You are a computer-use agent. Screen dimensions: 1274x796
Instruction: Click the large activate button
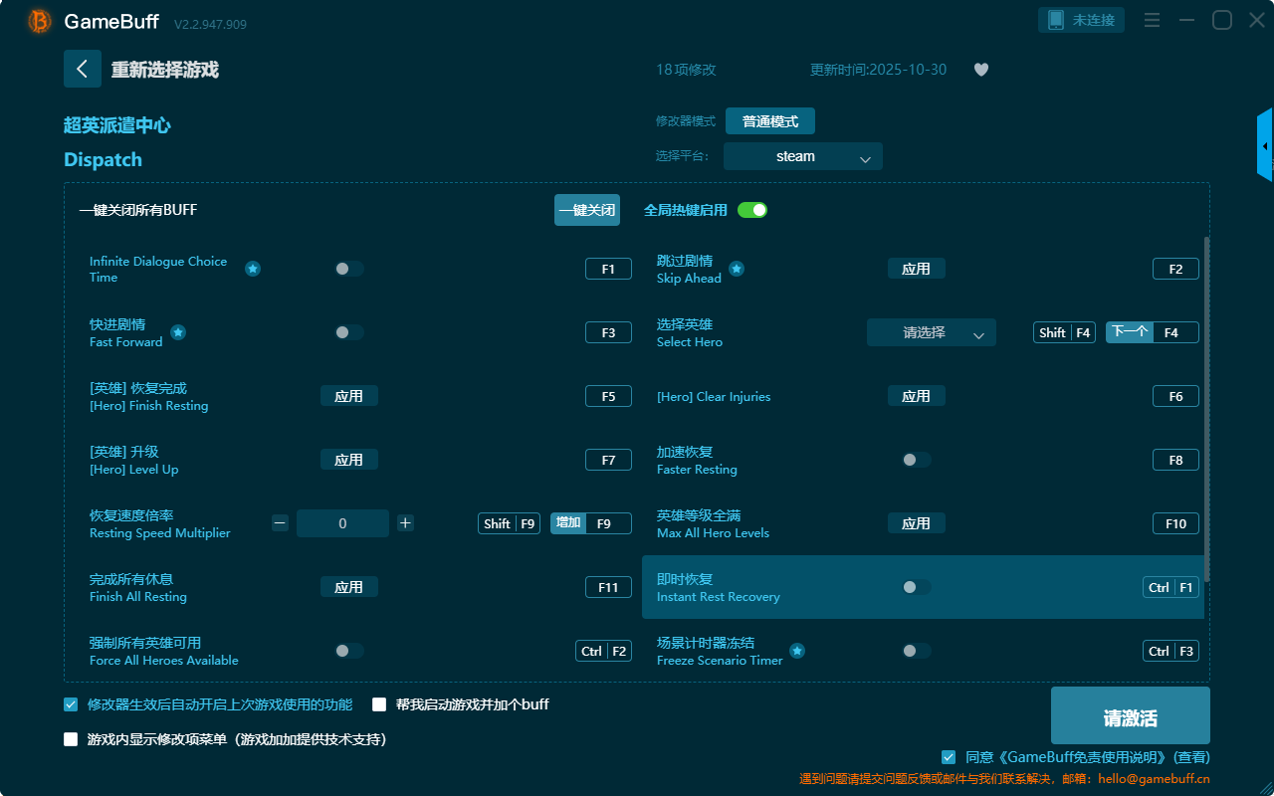click(1130, 718)
